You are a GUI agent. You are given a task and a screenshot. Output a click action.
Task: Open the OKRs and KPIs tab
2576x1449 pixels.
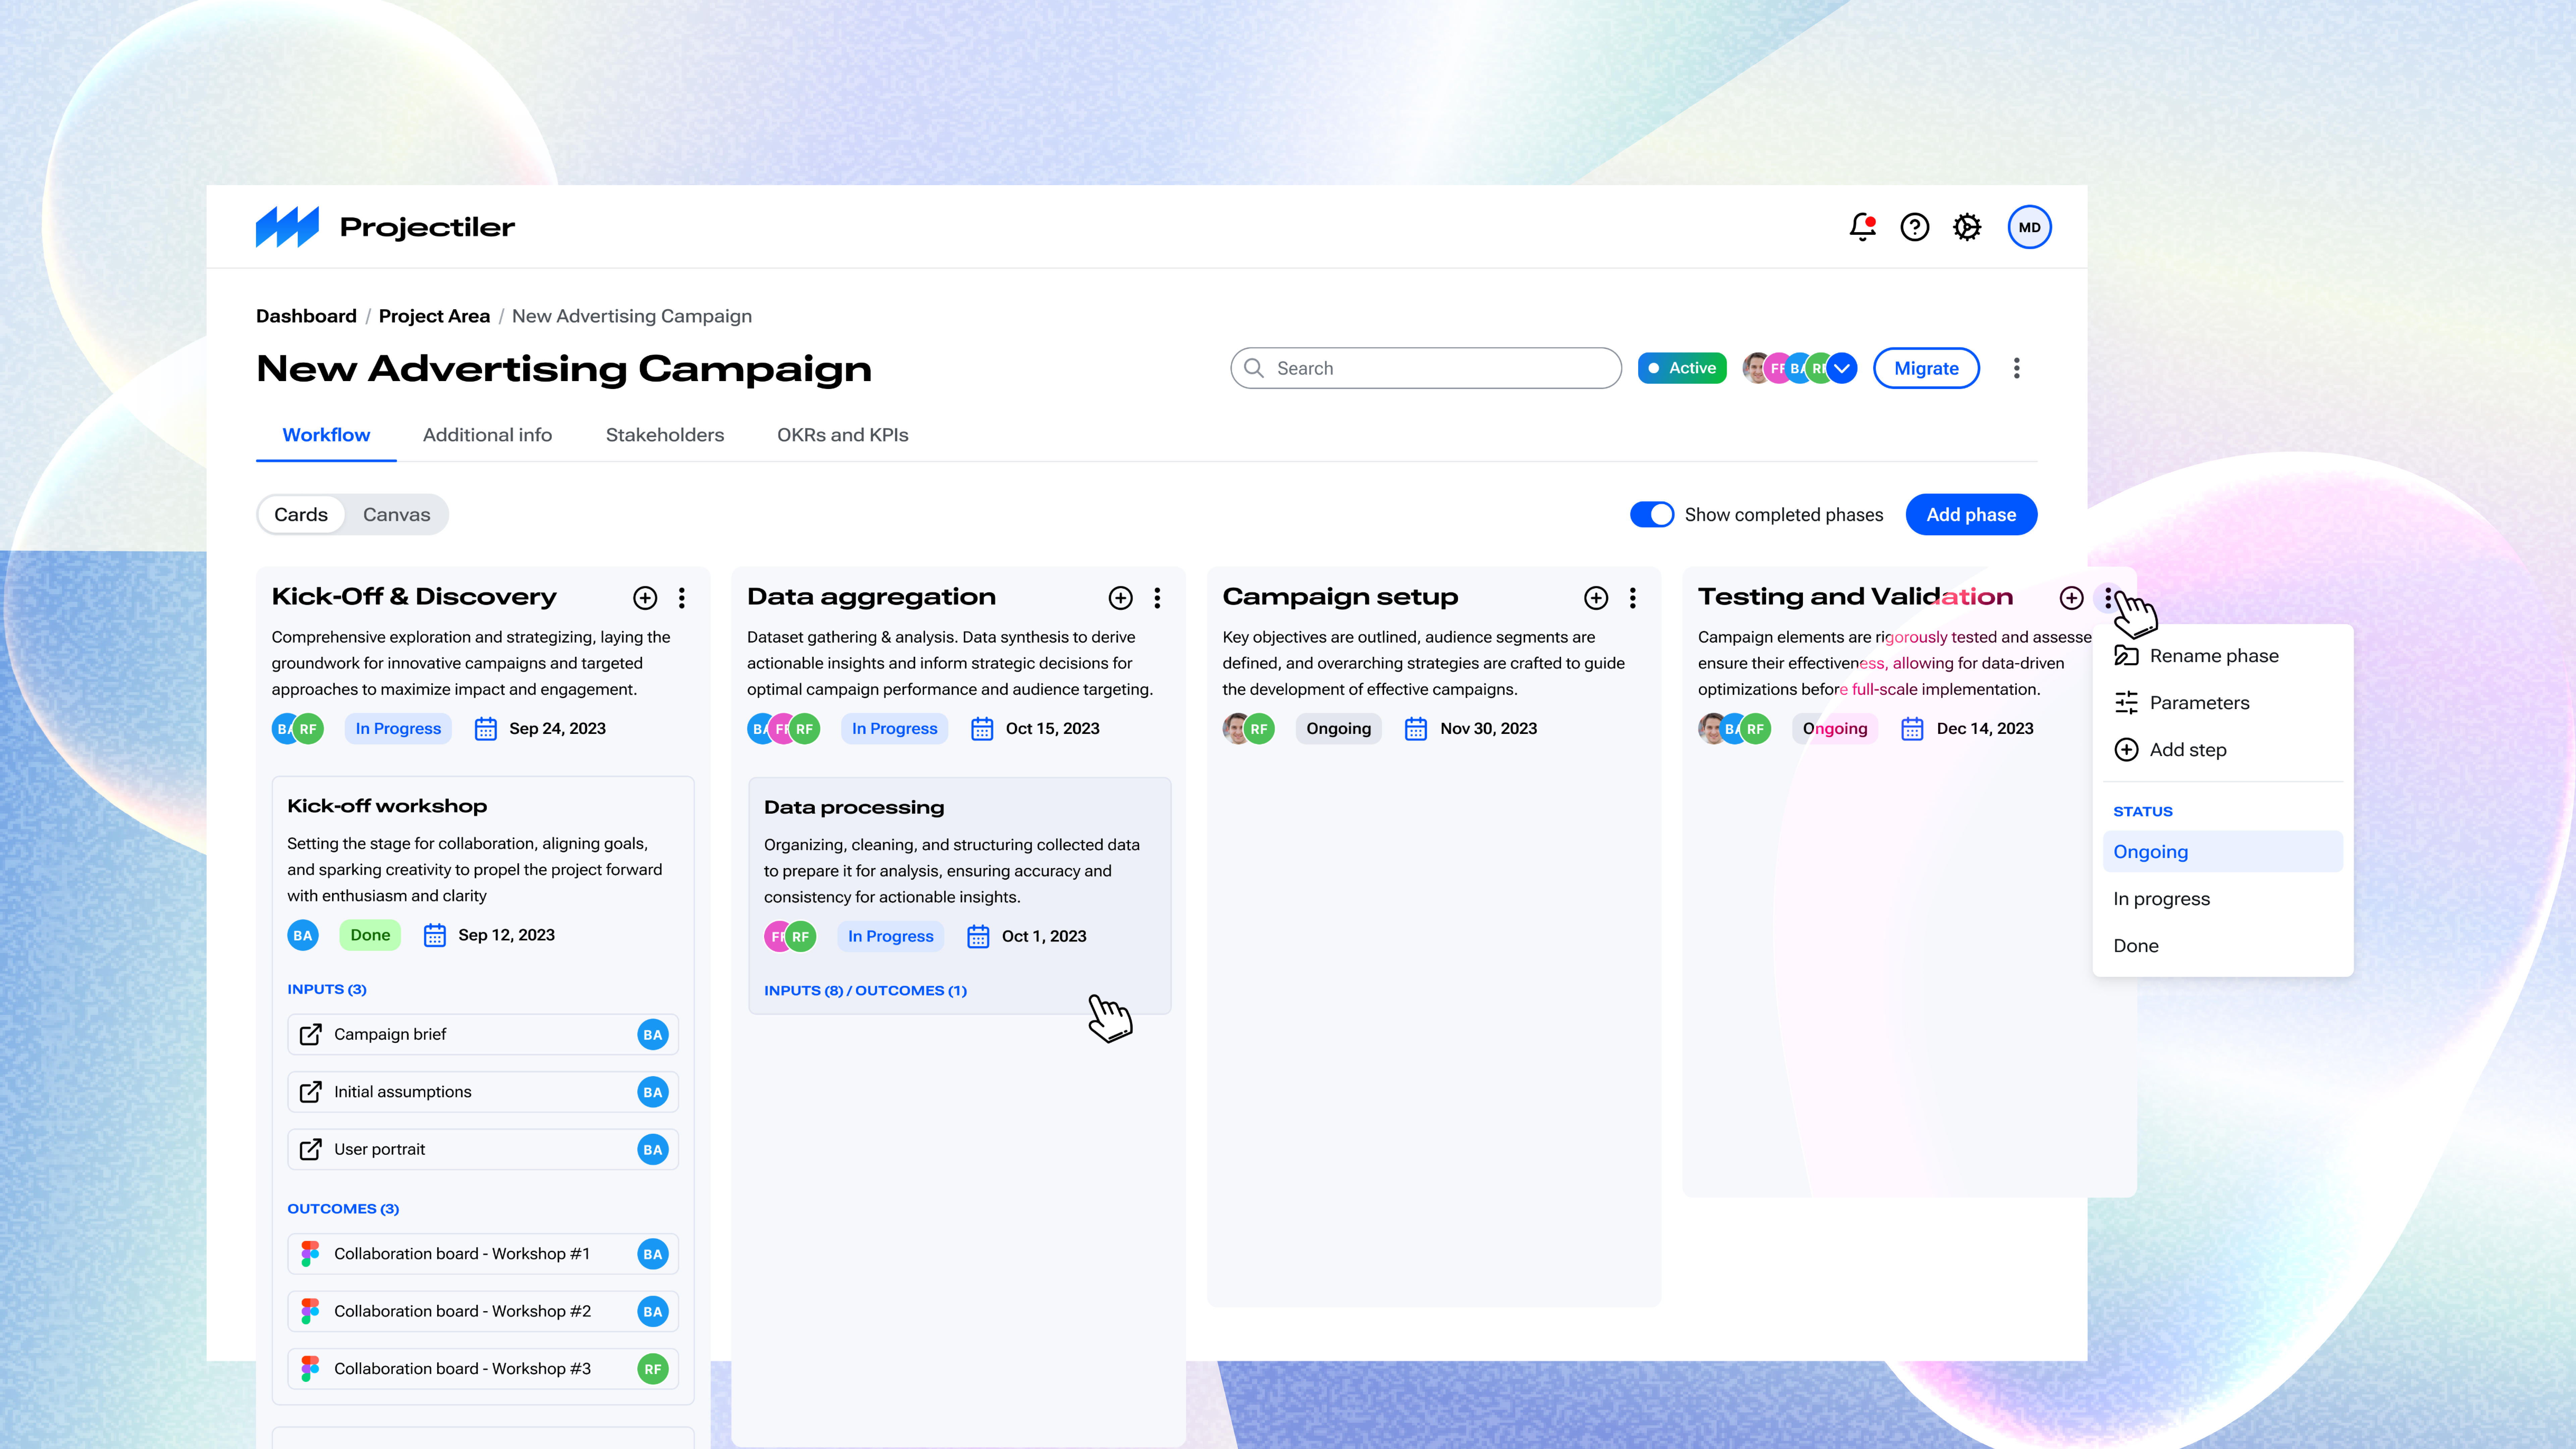point(843,435)
